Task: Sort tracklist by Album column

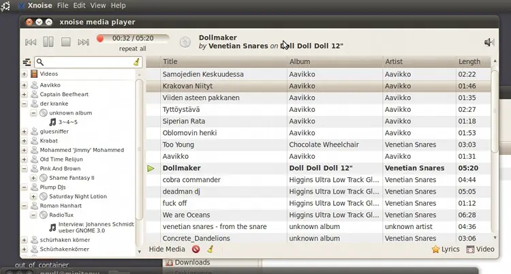Action: click(x=335, y=61)
